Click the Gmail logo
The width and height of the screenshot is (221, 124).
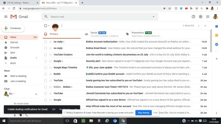pos(19,17)
